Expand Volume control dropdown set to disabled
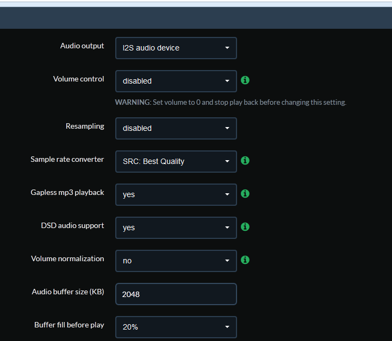The height and width of the screenshot is (341, 392). 176,81
